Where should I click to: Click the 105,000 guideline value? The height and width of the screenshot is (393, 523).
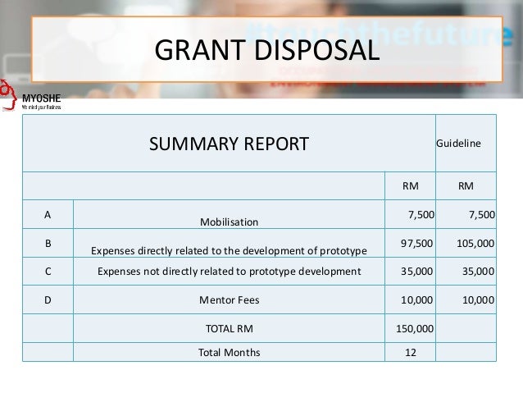click(475, 243)
